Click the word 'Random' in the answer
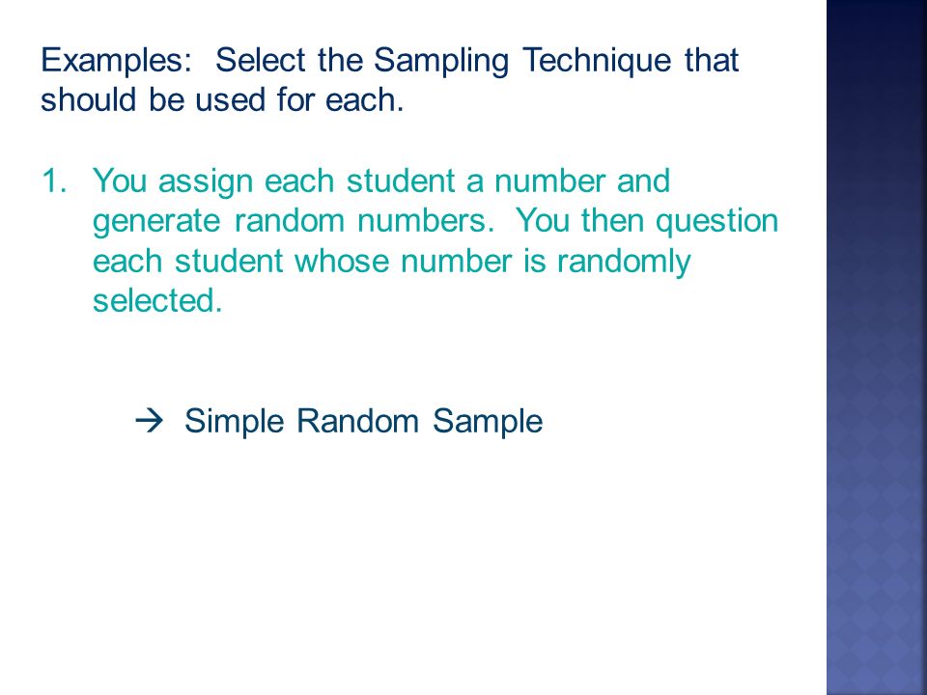 357,422
